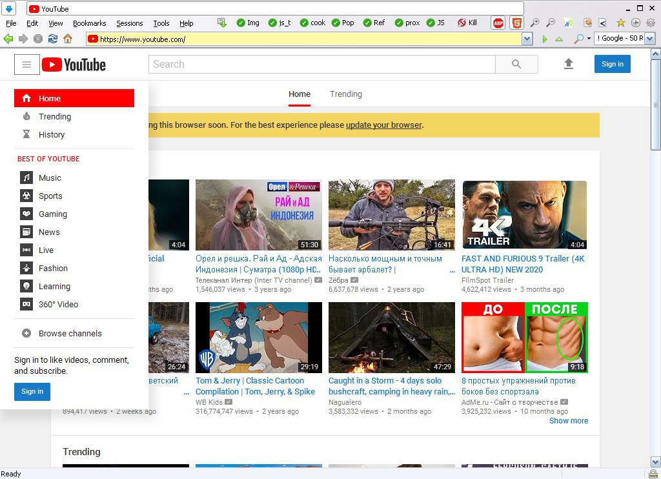Open the search magnifier dropdown arrow
Image resolution: width=661 pixels, height=479 pixels.
(x=589, y=39)
